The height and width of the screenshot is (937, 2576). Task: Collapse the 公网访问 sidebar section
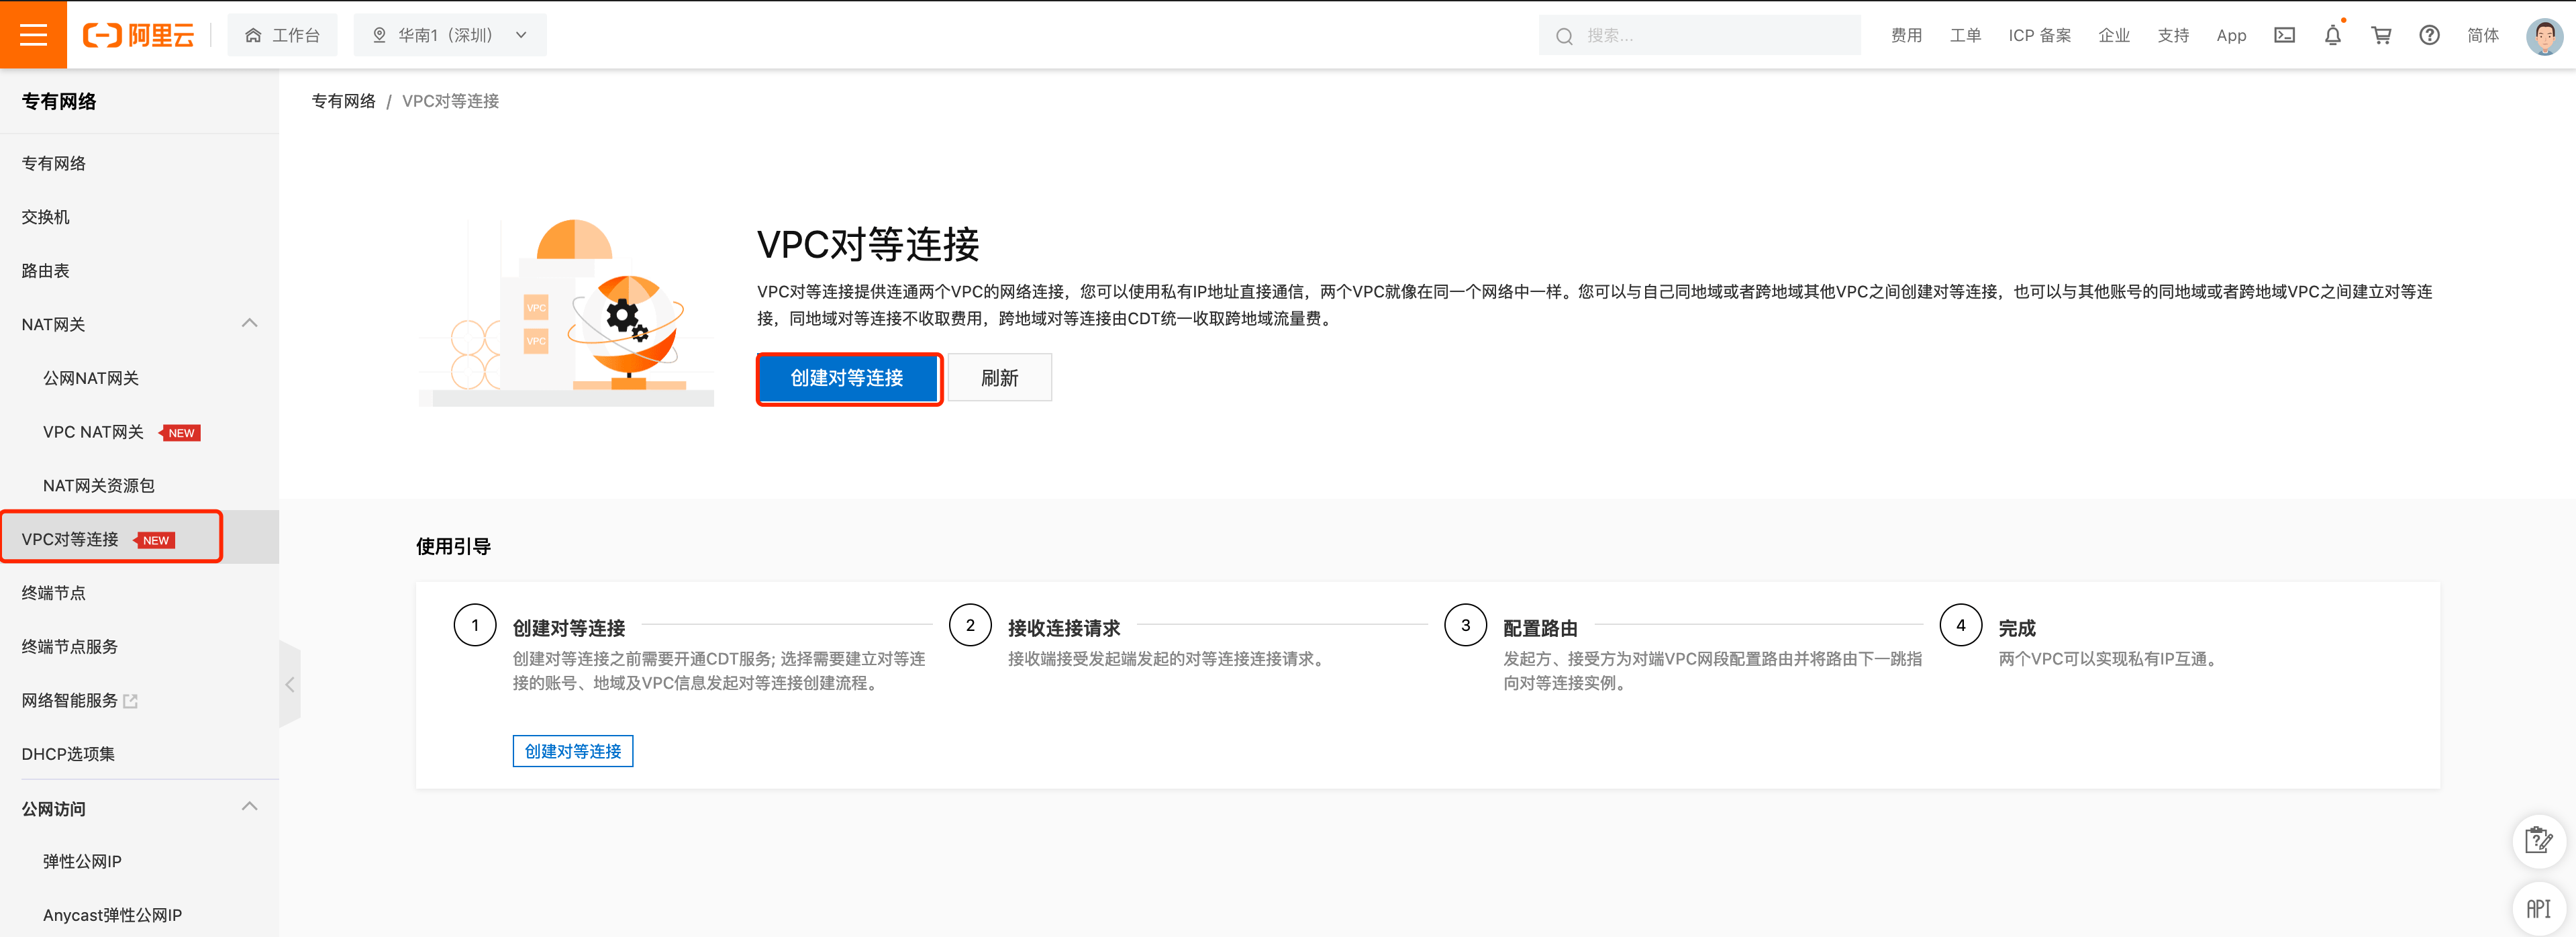pyautogui.click(x=249, y=806)
